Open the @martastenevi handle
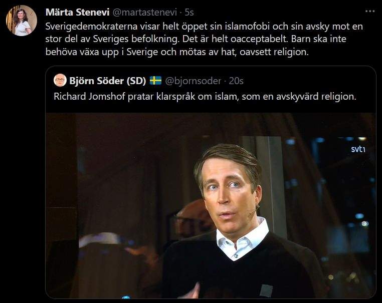This screenshot has width=382, height=303. click(145, 12)
